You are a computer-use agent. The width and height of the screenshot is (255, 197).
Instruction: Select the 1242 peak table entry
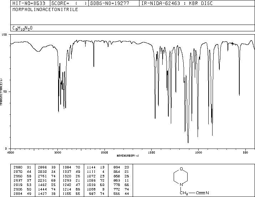71,185
